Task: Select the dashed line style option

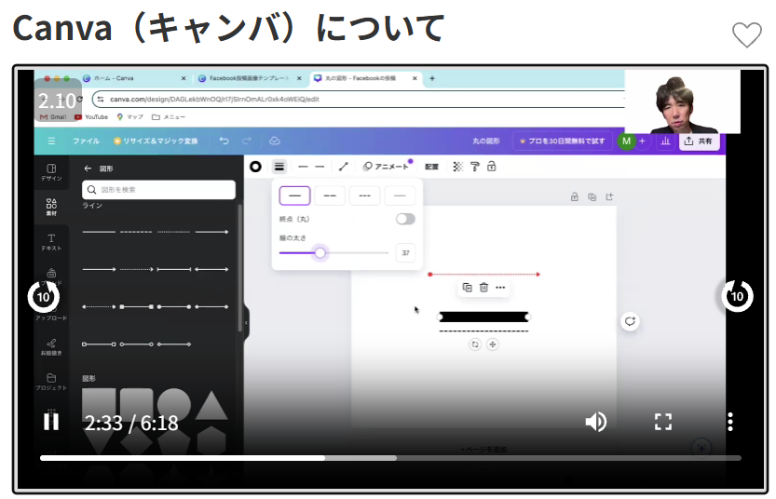Action: click(x=330, y=196)
